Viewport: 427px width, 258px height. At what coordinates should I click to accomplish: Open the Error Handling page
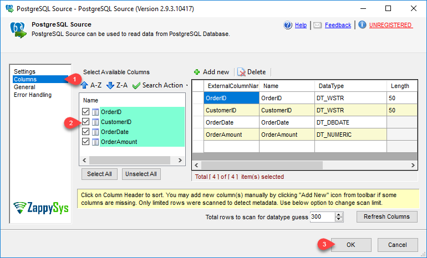(x=33, y=95)
